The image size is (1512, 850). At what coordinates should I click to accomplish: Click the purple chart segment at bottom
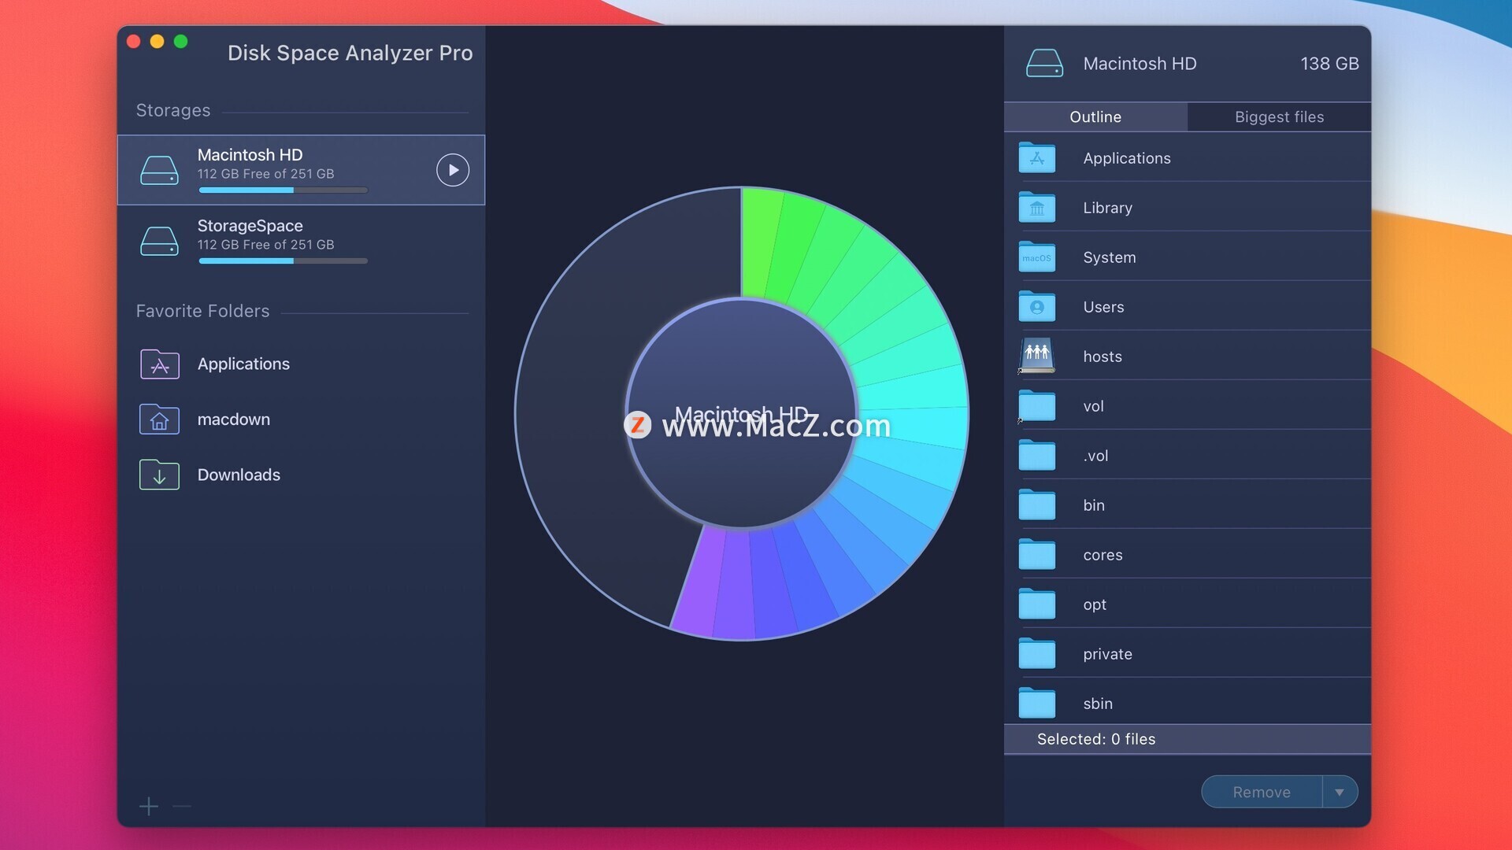click(701, 581)
